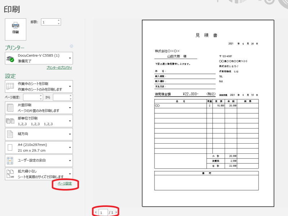Click the quotation document preview
Viewport: 288px width, 216px height.
208,113
